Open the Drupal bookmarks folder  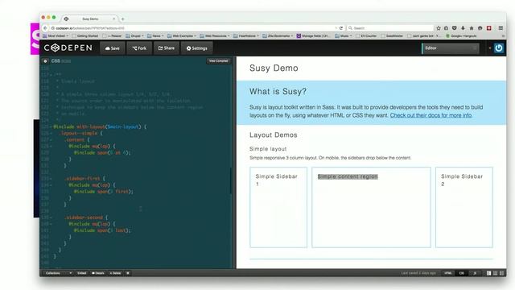134,35
